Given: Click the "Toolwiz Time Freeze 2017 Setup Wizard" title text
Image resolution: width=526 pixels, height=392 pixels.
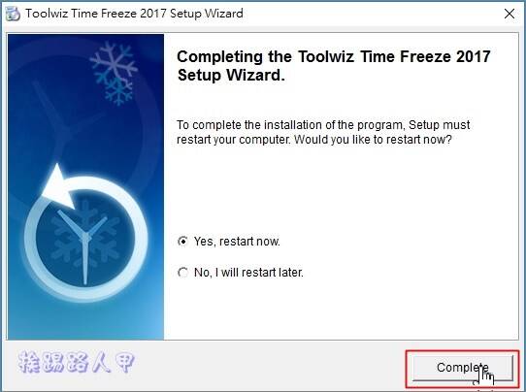Looking at the screenshot, I should 134,14.
